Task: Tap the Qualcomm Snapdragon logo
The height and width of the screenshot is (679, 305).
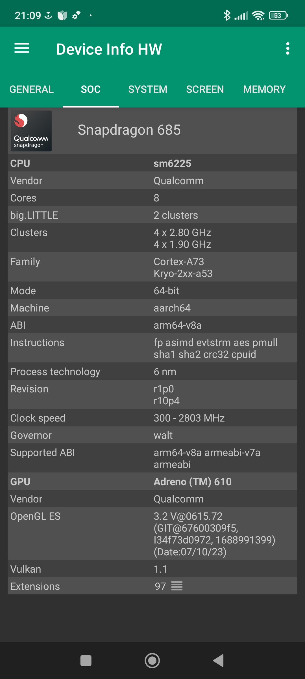Action: coord(31,131)
